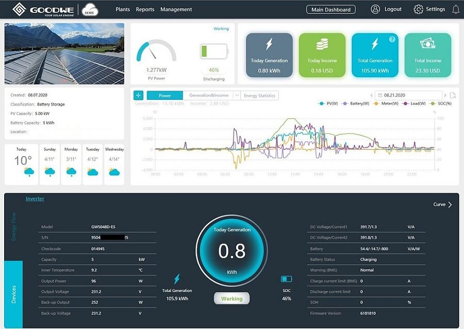Click the Today Generation lightning icon
Screen dimensions: 464x329
click(269, 44)
